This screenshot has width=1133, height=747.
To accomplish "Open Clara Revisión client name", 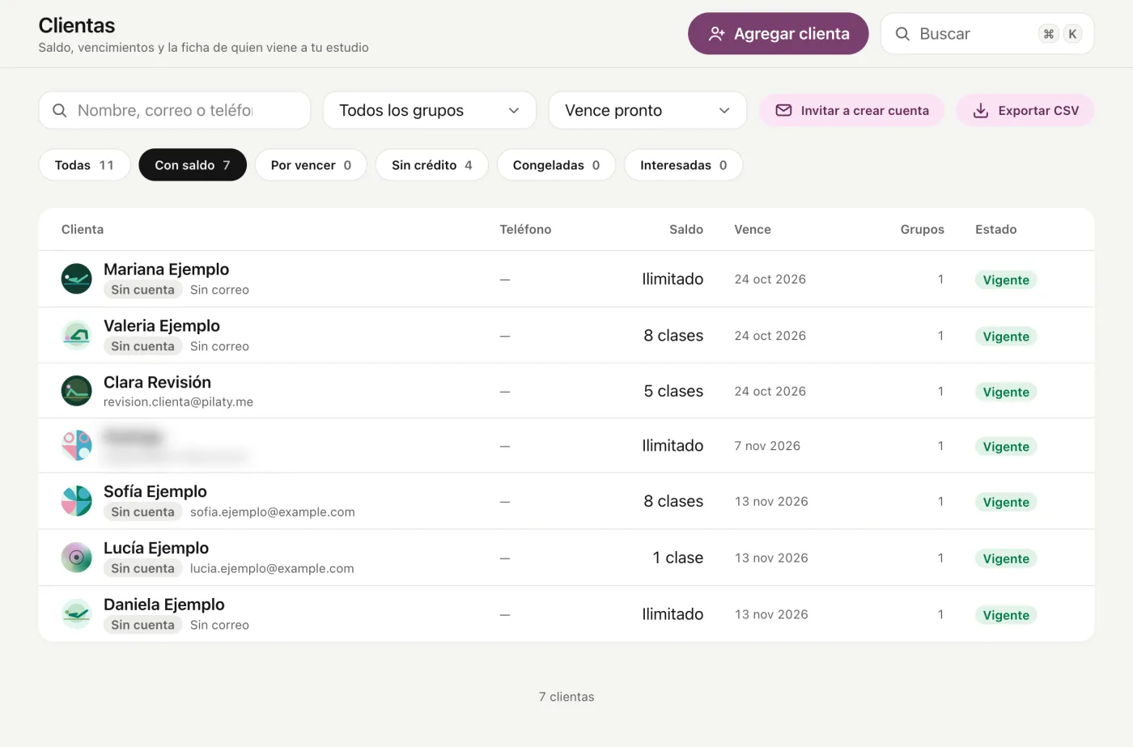I will pyautogui.click(x=157, y=382).
